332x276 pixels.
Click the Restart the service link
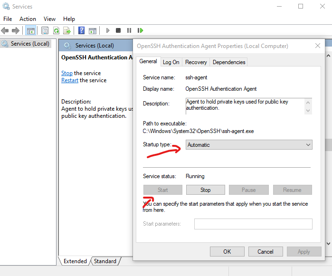click(70, 80)
